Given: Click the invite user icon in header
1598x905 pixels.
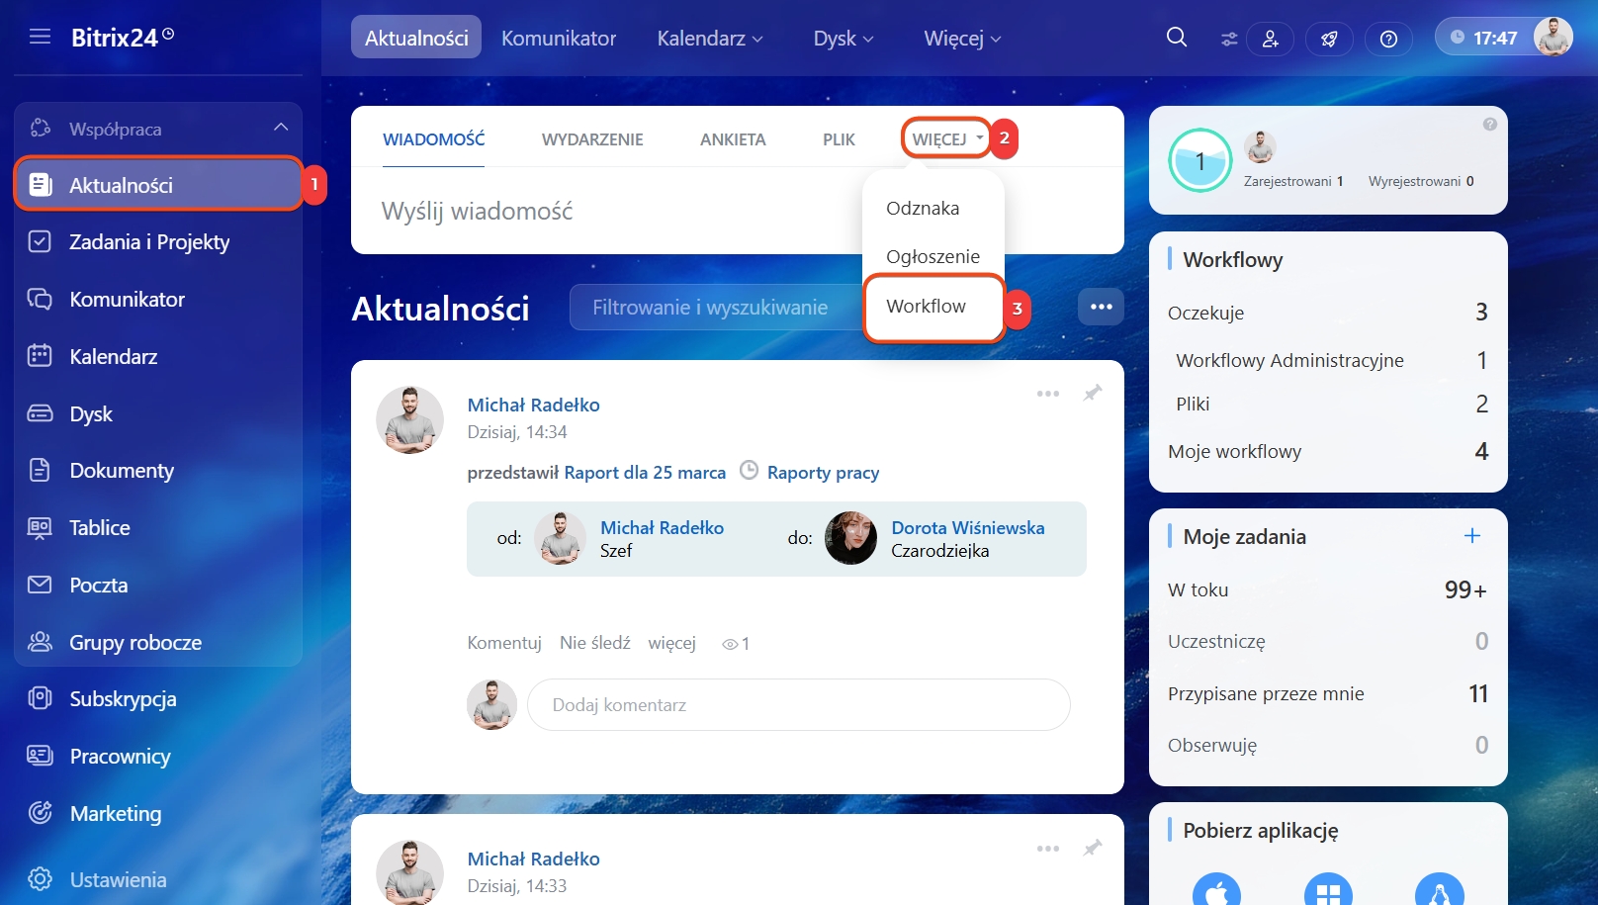Looking at the screenshot, I should [x=1270, y=39].
